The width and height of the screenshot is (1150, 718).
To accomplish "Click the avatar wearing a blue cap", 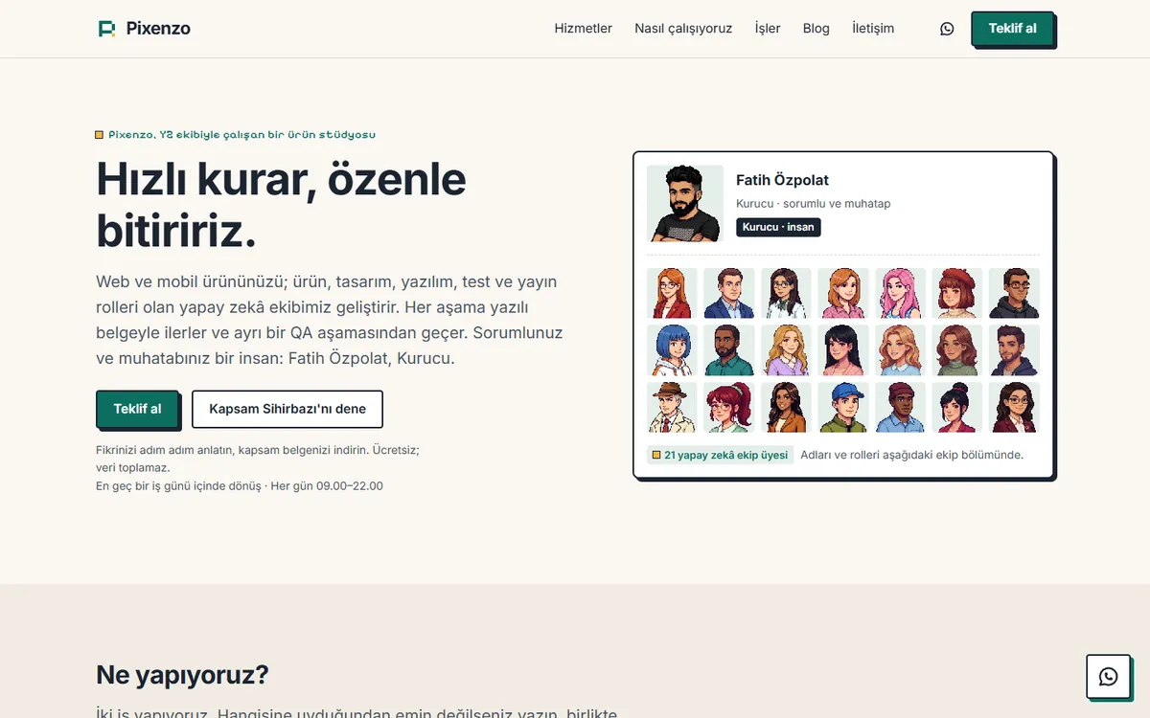I will tap(842, 408).
